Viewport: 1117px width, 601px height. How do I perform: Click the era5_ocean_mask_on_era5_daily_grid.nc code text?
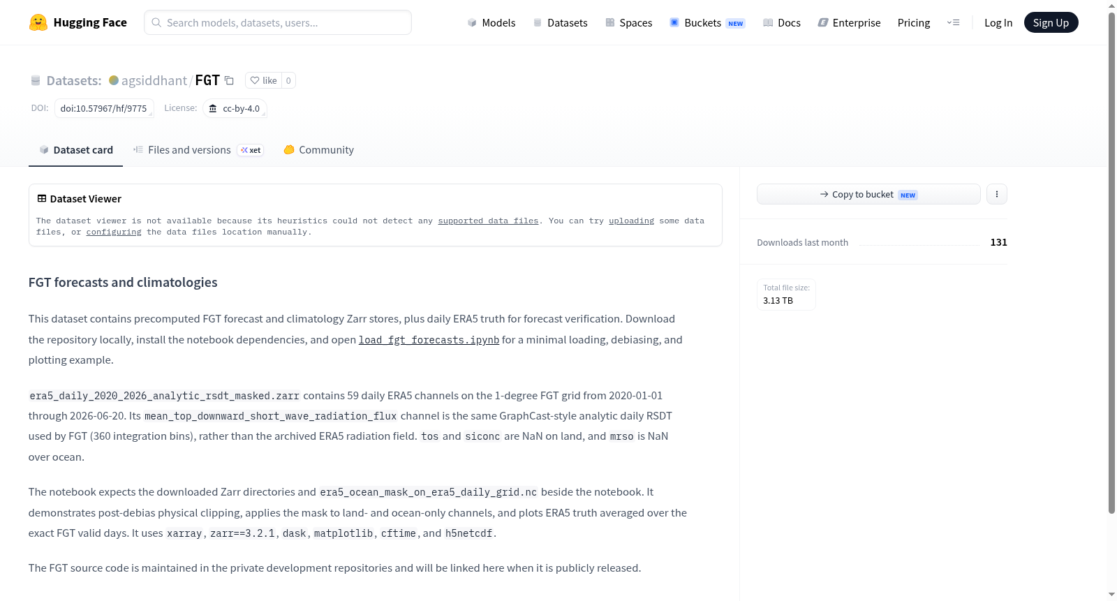[429, 492]
